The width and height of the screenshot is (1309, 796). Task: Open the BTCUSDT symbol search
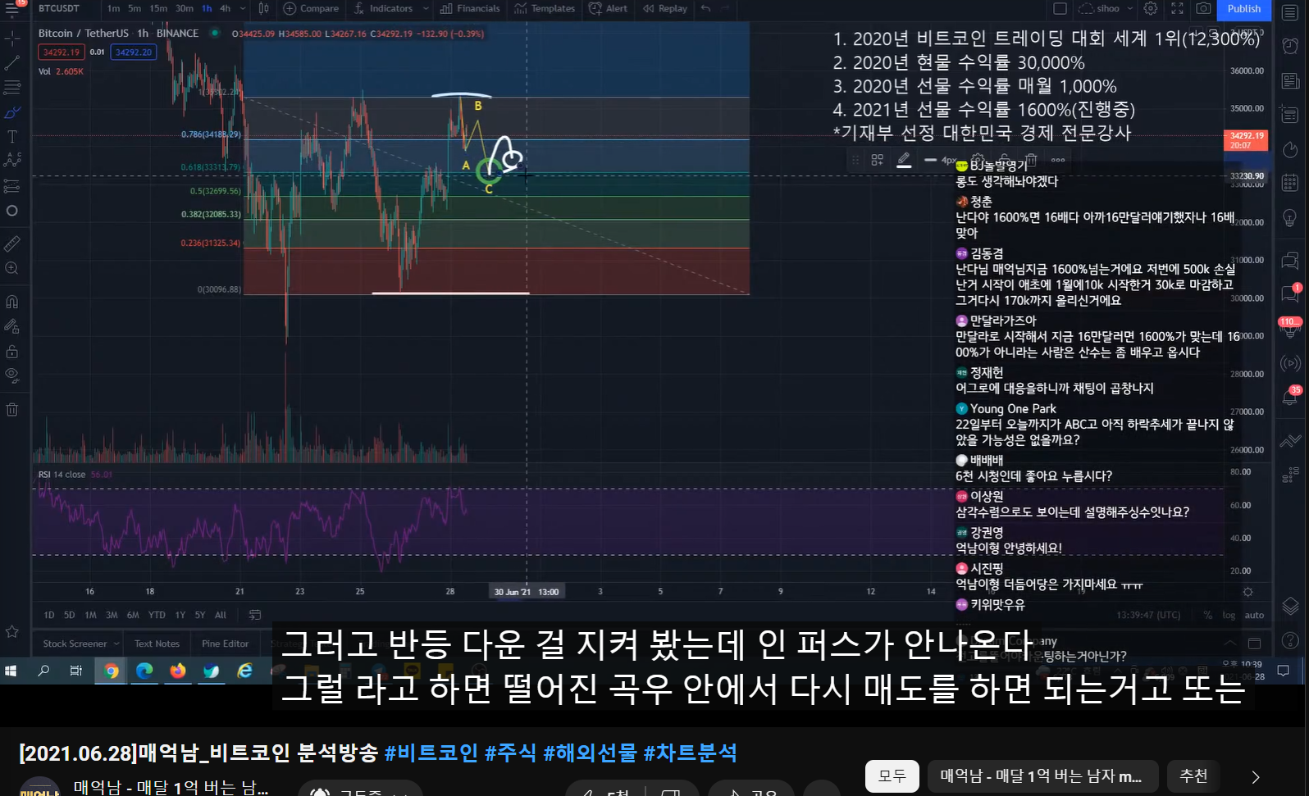click(x=59, y=8)
